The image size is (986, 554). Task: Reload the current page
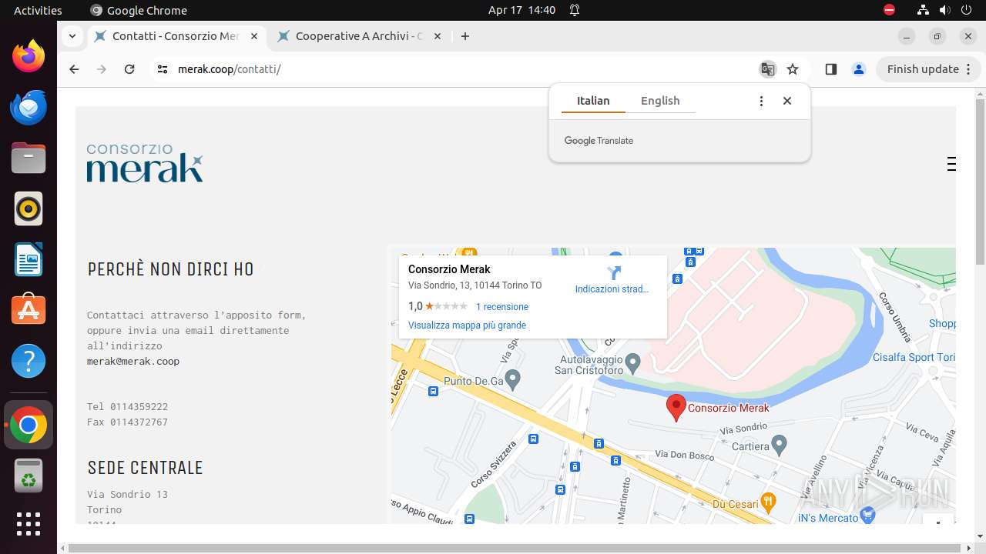point(129,69)
